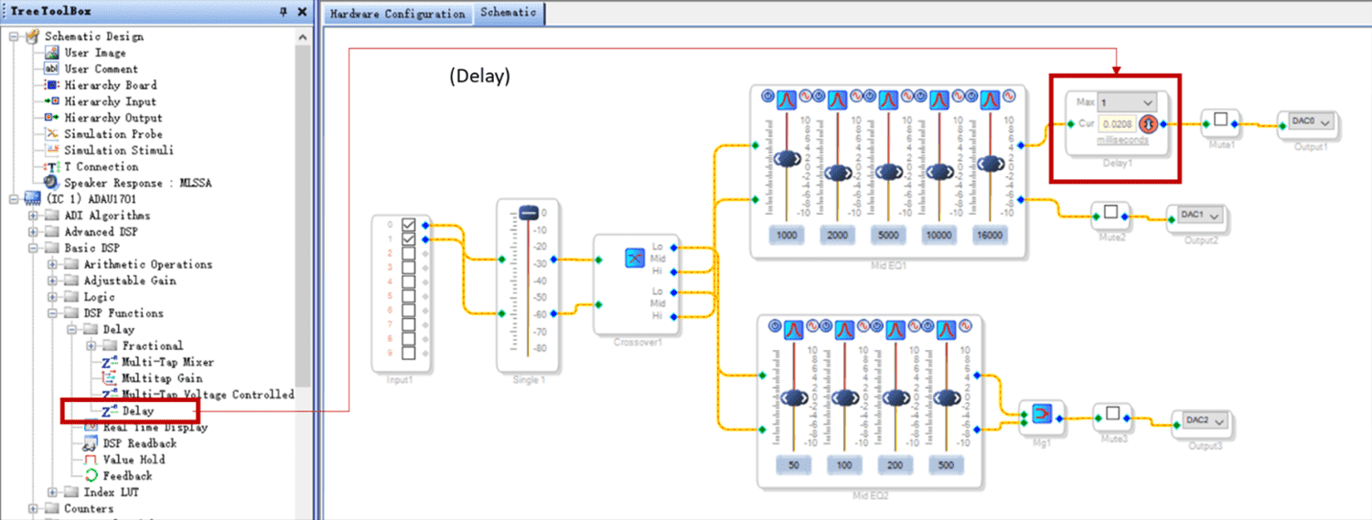This screenshot has width=1372, height=520.
Task: Pin the TreeToolBox panel
Action: 283,12
